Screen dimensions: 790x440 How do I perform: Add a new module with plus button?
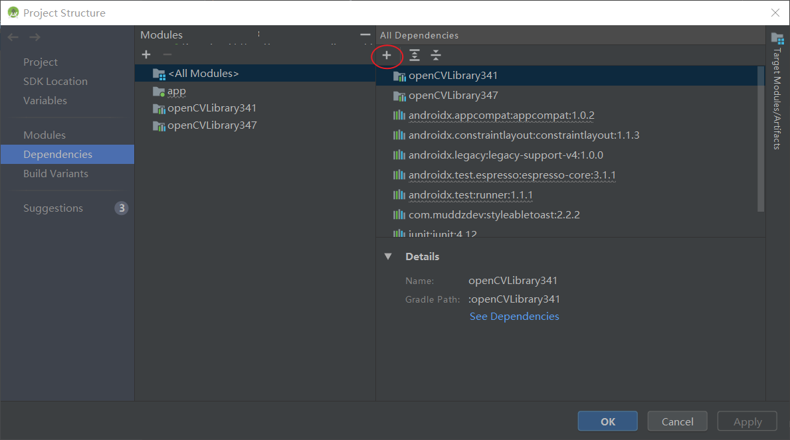coord(146,54)
